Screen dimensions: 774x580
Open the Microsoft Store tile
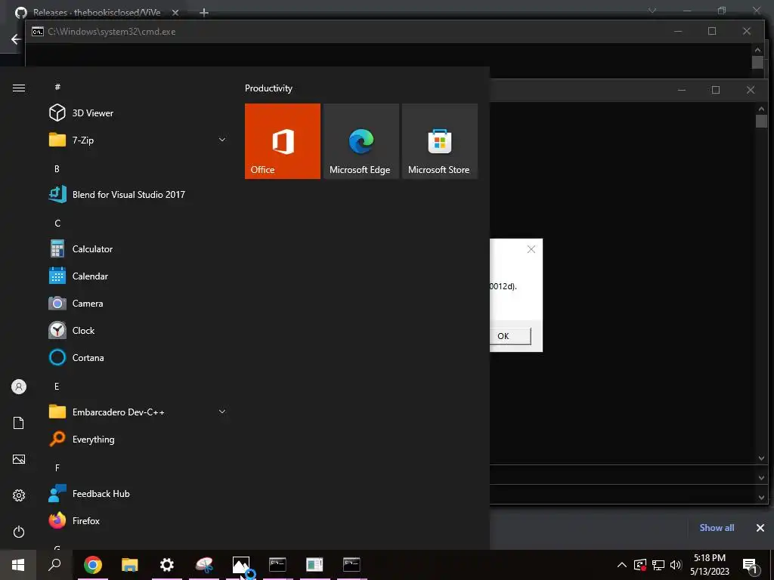click(x=439, y=141)
